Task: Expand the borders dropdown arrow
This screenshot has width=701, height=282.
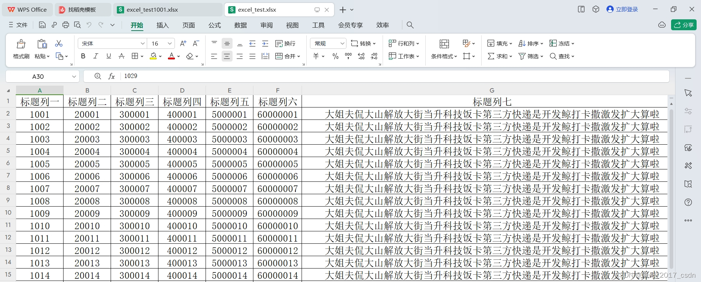Action: [x=142, y=56]
